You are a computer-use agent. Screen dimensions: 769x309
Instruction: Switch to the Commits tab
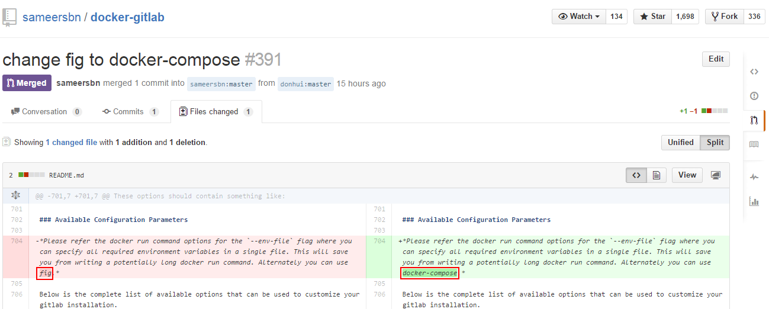pos(130,111)
